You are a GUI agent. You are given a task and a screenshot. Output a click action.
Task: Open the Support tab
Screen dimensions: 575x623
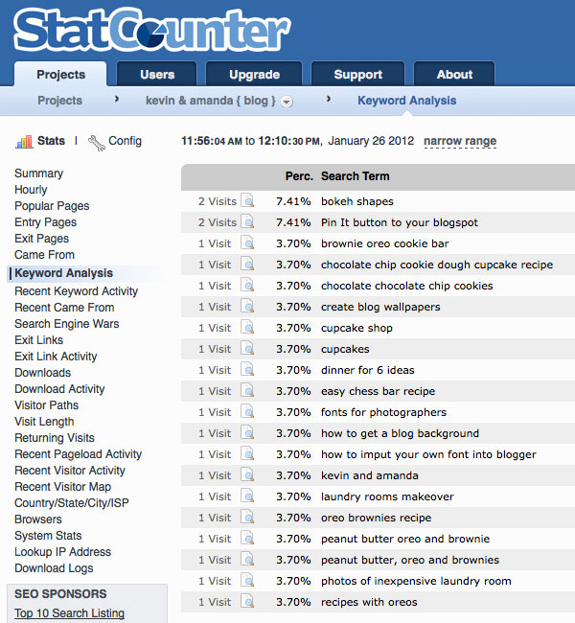358,75
